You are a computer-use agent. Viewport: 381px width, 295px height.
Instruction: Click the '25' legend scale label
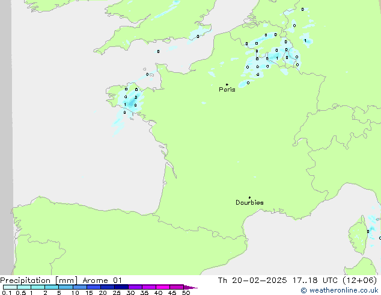coord(117,293)
